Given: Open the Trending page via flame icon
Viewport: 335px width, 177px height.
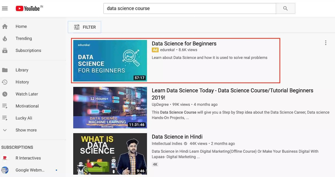Looking at the screenshot, I should click(x=5, y=39).
